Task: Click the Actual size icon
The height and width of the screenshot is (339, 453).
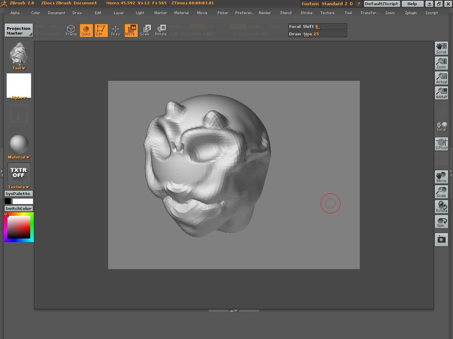Action: pyautogui.click(x=441, y=78)
